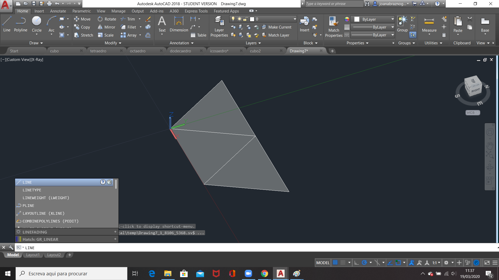The image size is (499, 280).
Task: Click the Group tool
Action: point(402,24)
